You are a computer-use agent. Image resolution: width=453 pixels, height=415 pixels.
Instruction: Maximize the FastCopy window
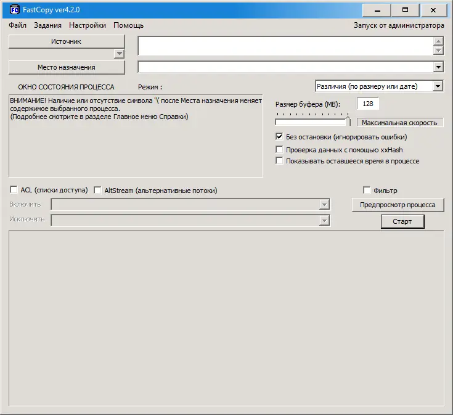[405, 10]
